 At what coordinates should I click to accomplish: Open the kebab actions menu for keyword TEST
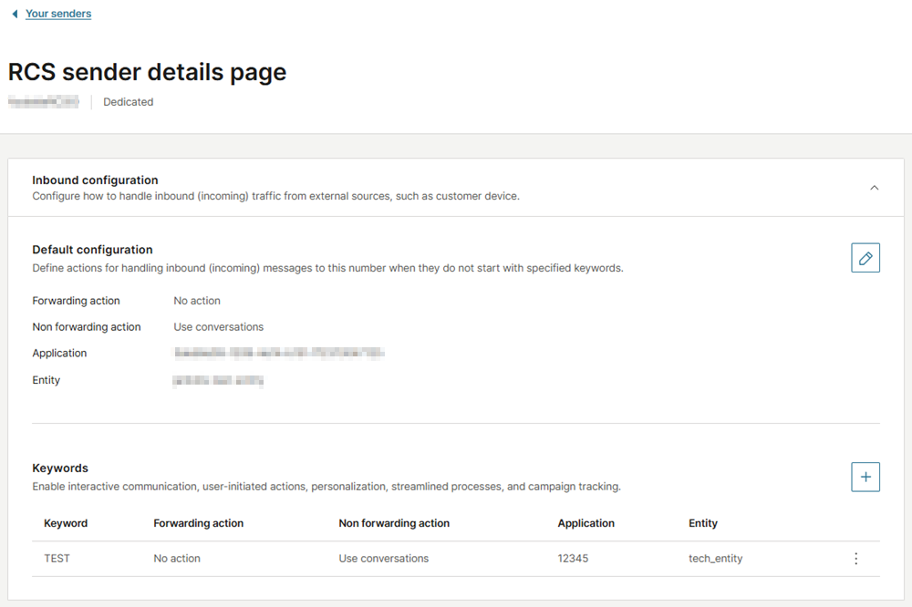pyautogui.click(x=855, y=558)
